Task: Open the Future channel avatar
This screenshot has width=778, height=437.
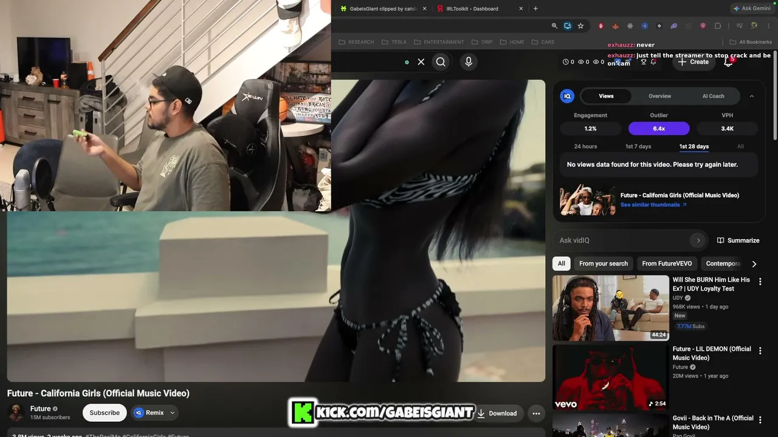Action: [x=16, y=413]
